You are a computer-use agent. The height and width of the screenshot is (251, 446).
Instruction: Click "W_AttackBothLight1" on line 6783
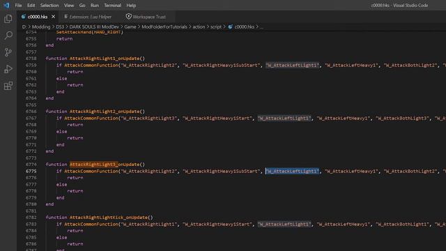[403, 224]
